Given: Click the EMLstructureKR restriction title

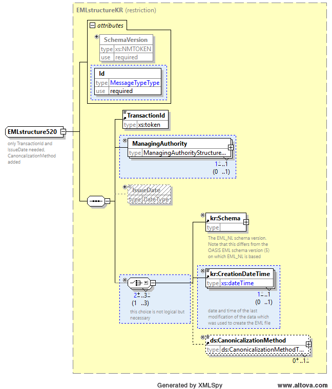Looking at the screenshot, I should [116, 10].
